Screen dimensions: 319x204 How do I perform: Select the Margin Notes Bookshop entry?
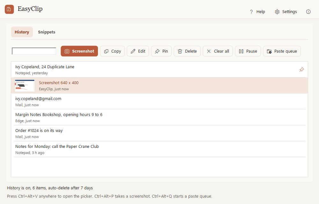[x=159, y=117]
